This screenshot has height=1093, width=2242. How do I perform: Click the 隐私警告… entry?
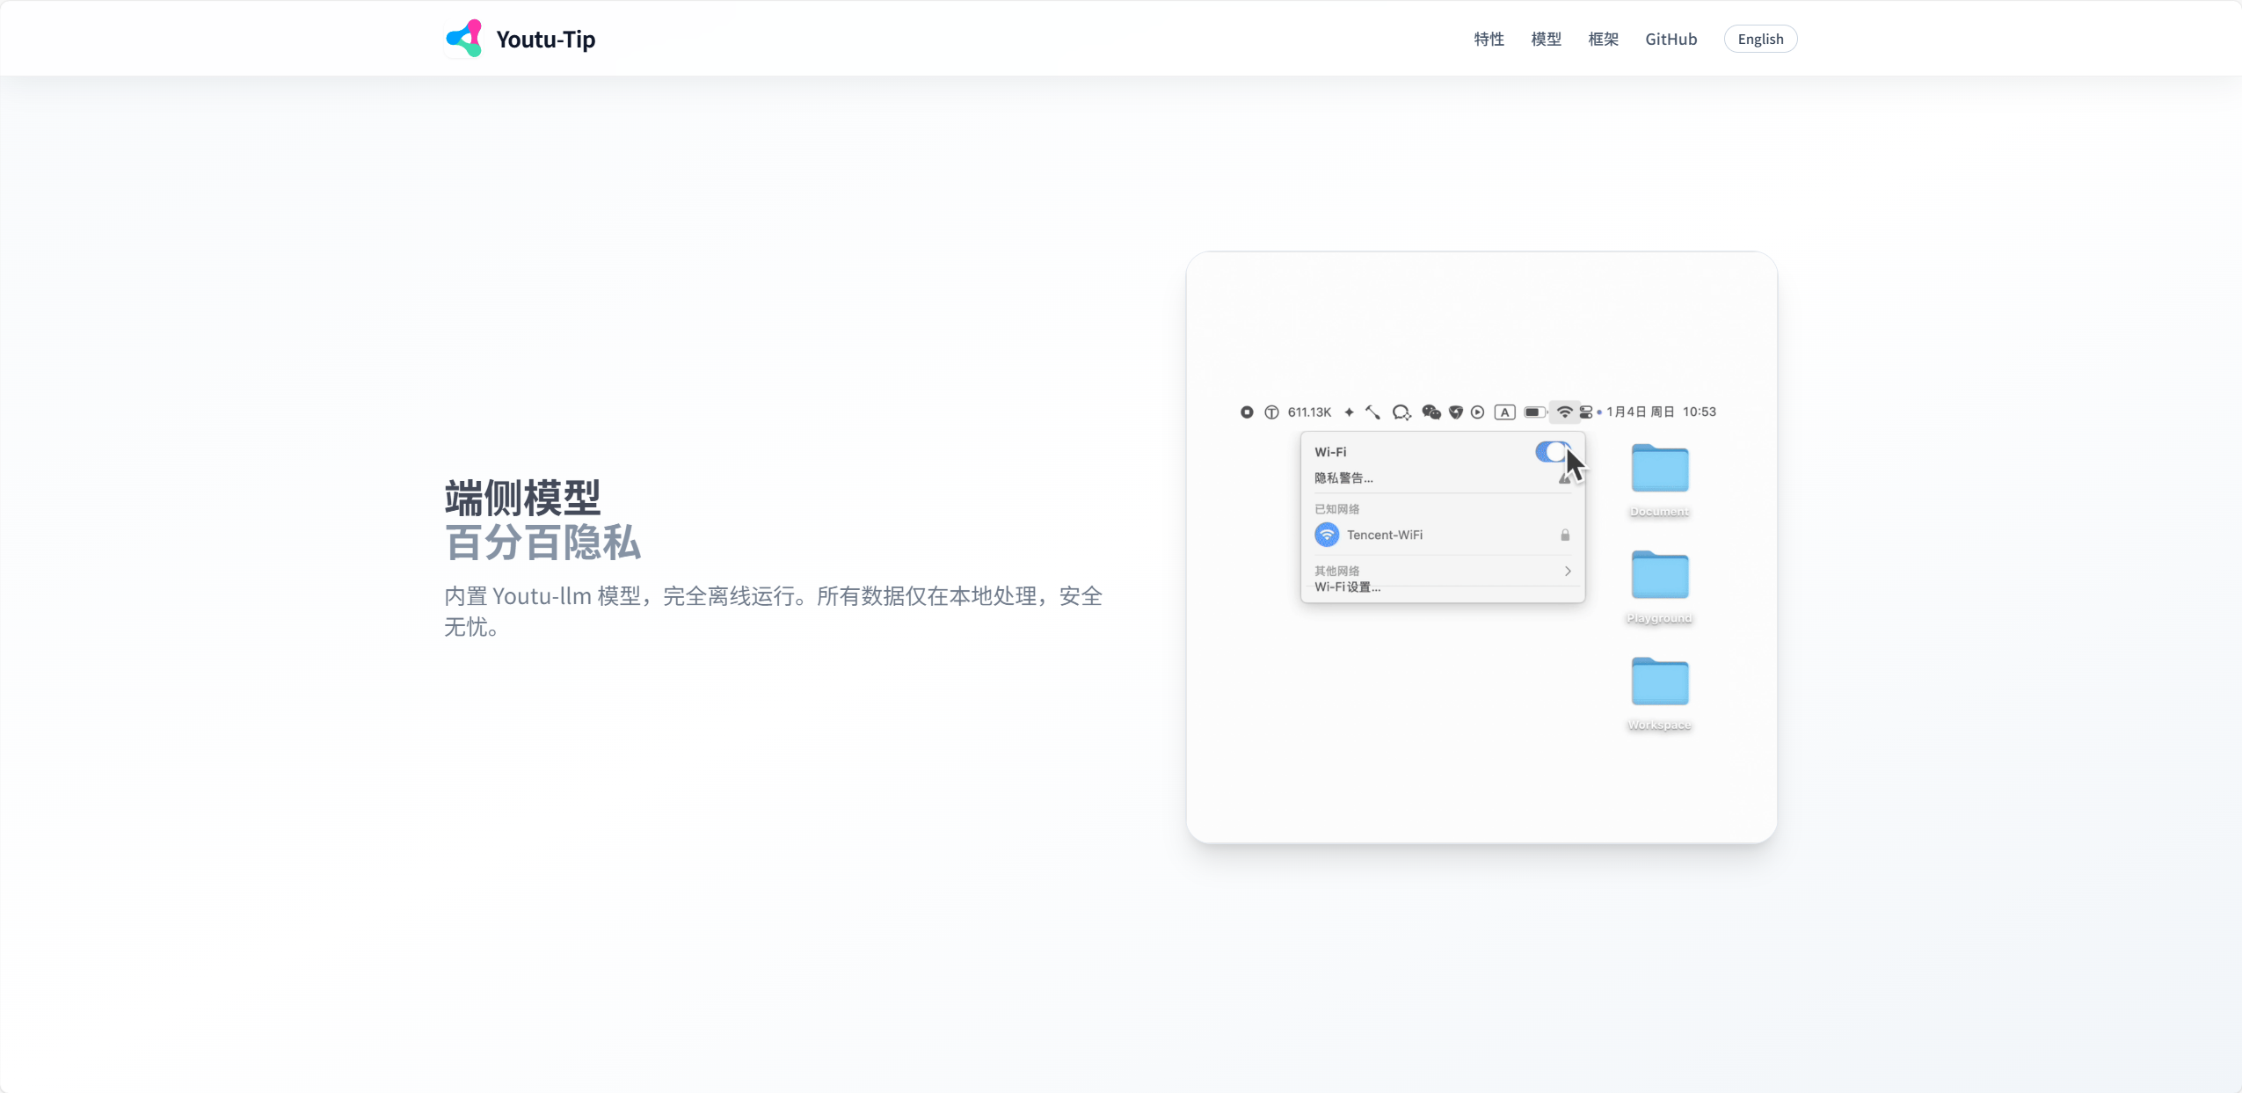click(1343, 477)
